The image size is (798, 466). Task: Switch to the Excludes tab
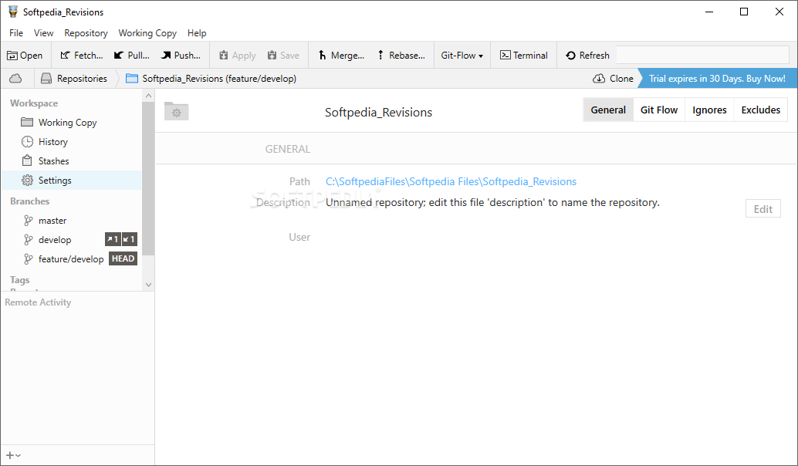pos(761,110)
